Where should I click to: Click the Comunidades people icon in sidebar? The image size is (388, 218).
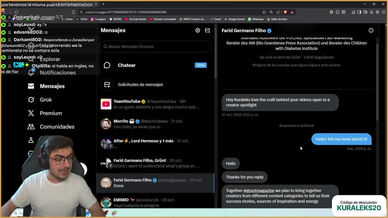tap(31, 127)
